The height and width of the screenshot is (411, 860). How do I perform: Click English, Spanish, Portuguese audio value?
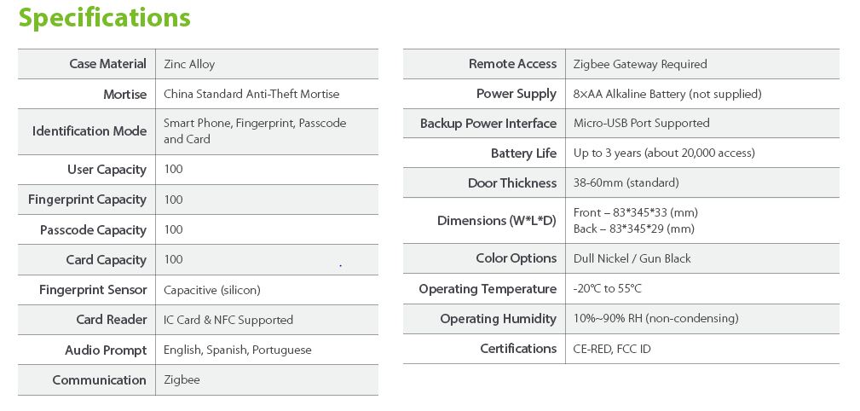point(238,350)
